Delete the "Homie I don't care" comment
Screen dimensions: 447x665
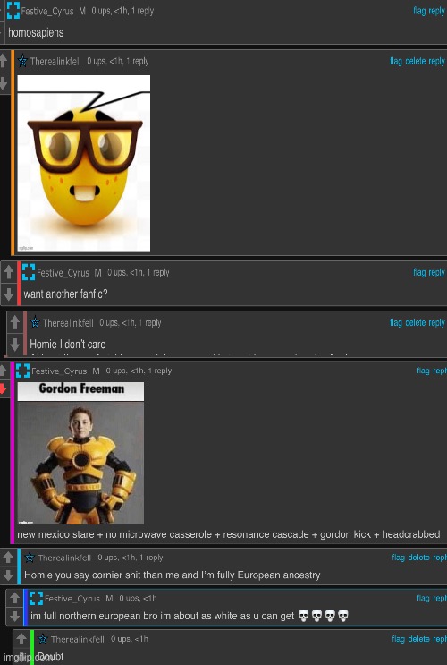[x=415, y=322]
